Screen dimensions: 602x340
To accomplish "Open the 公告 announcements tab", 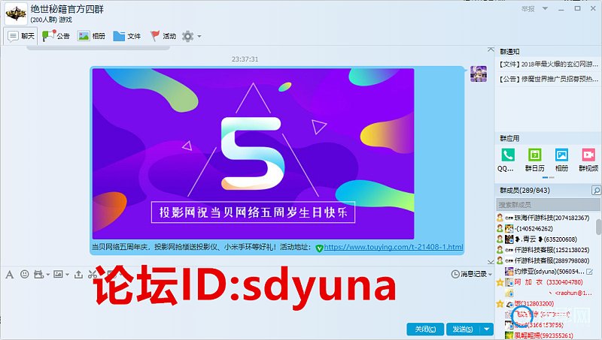I will click(x=56, y=36).
